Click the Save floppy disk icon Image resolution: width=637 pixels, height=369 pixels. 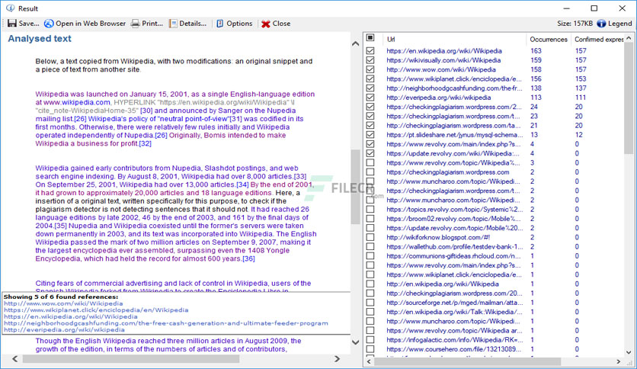[12, 24]
